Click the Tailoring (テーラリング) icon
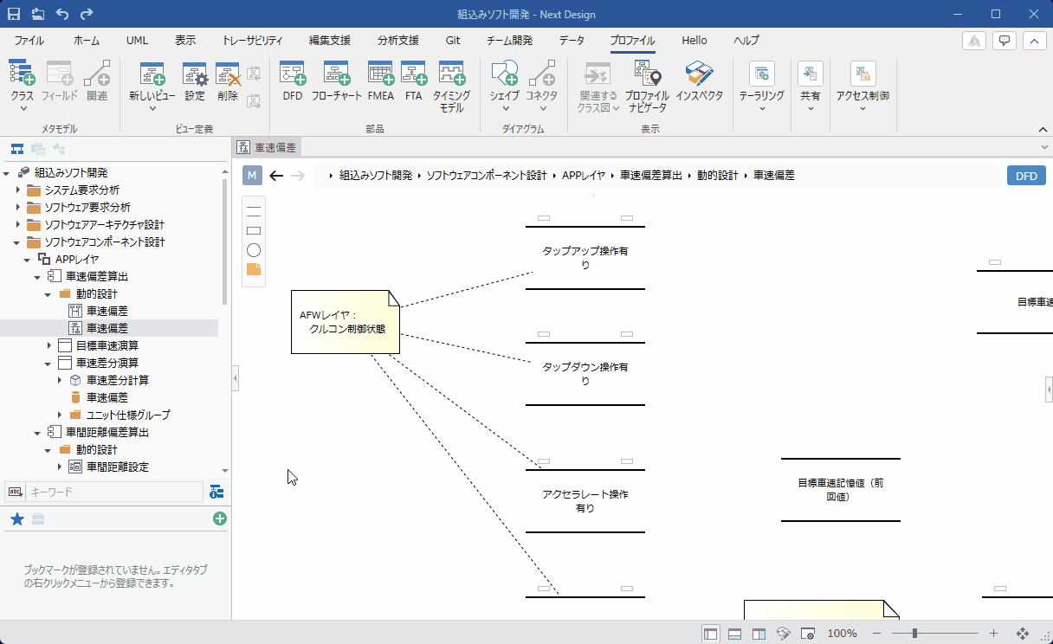This screenshot has height=644, width=1053. pos(762,74)
